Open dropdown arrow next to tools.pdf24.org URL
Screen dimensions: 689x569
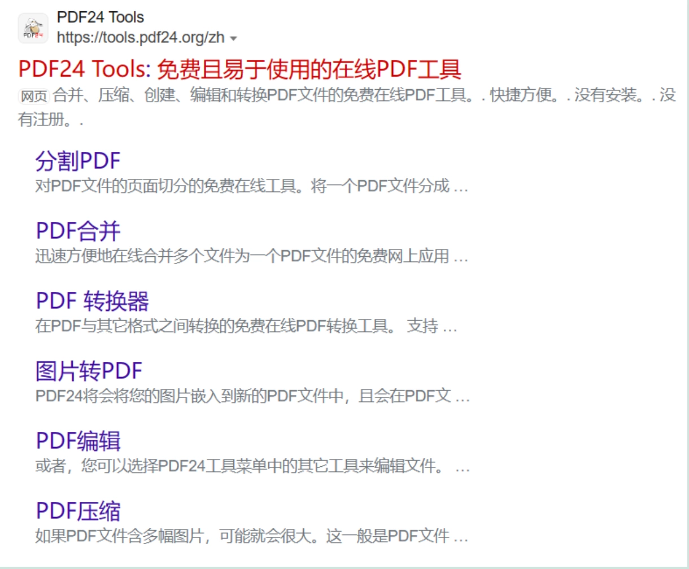pos(233,39)
